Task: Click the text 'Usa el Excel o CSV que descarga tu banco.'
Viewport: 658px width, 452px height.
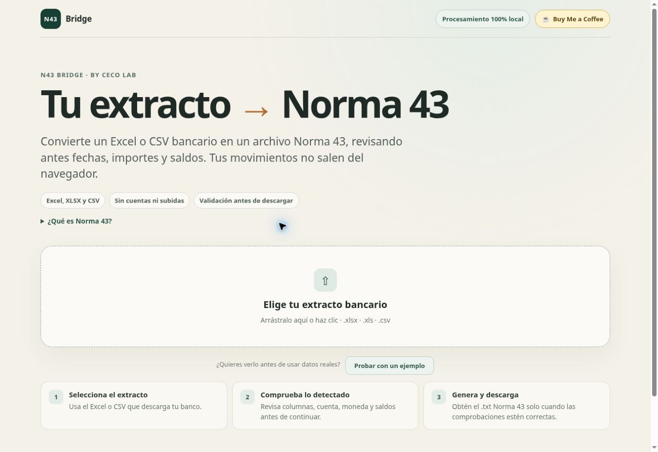Action: [135, 407]
